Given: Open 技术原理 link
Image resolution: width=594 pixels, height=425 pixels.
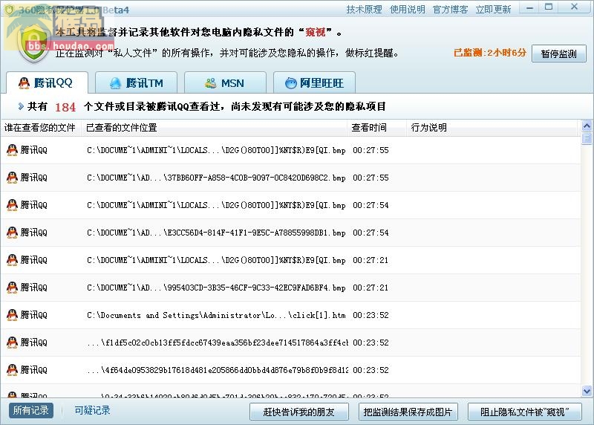Looking at the screenshot, I should click(364, 10).
